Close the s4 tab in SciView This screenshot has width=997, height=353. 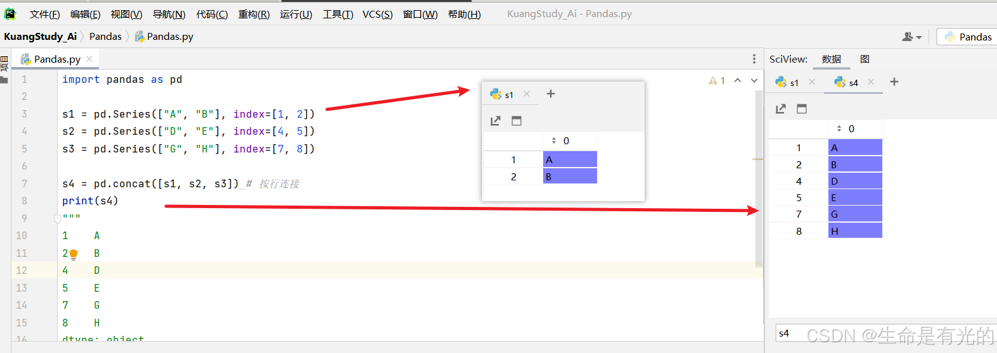(x=871, y=82)
